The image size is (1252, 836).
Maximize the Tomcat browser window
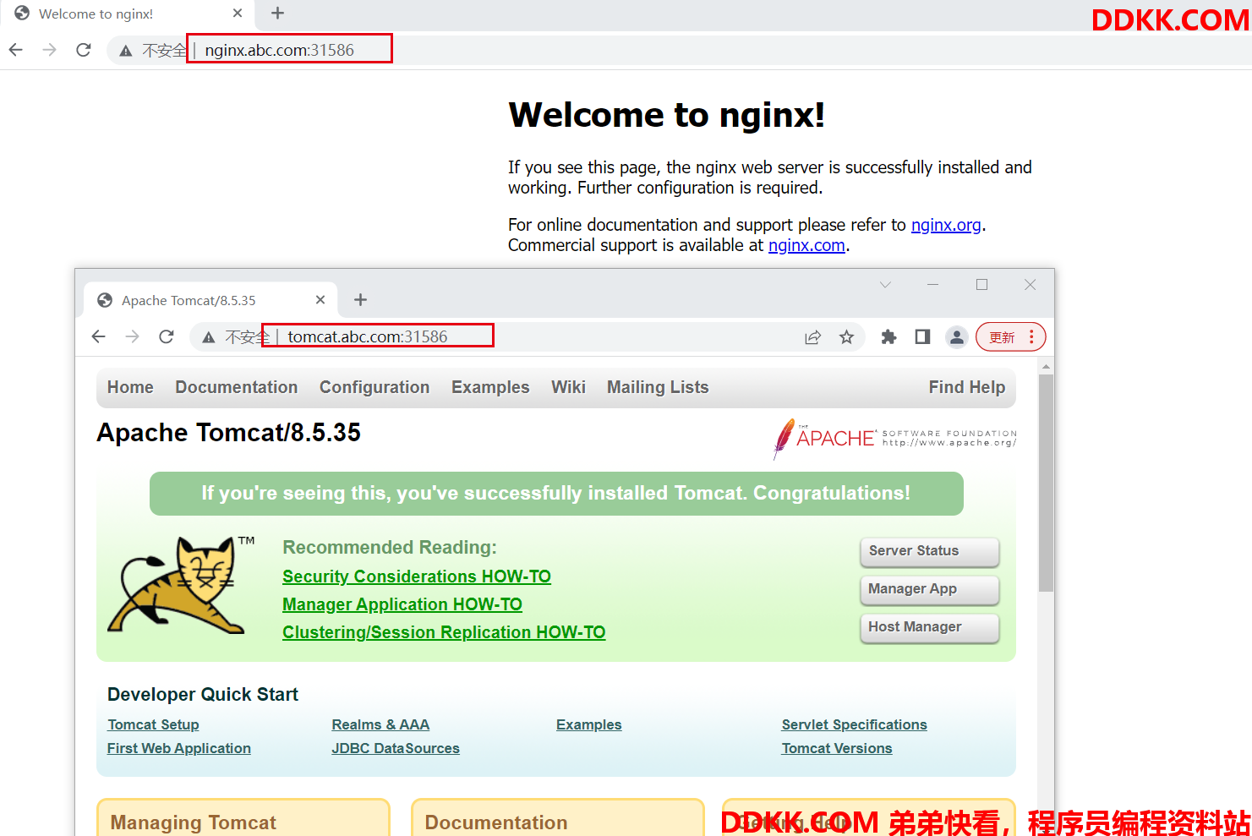981,285
